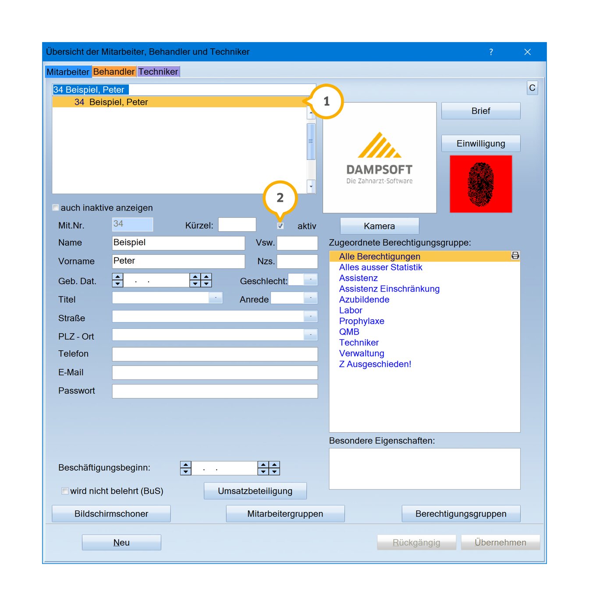The image size is (589, 606).
Task: Click the Übernehmen button
Action: click(x=500, y=543)
